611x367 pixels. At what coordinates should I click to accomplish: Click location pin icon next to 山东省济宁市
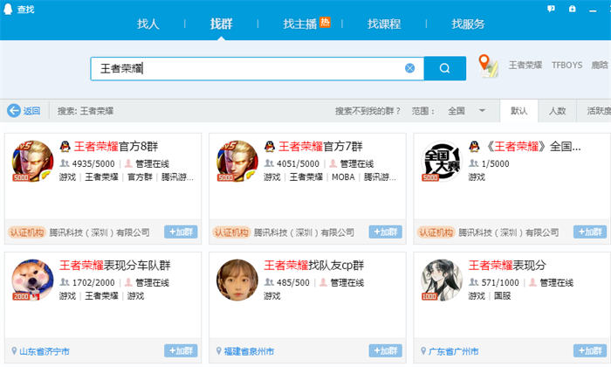click(15, 350)
